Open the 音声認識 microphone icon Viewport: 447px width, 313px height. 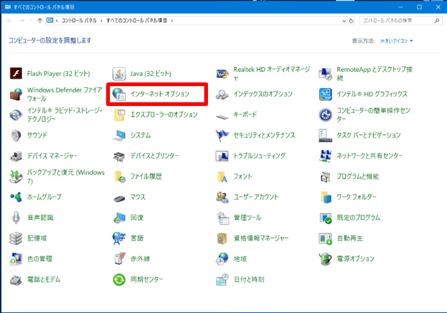click(x=16, y=218)
